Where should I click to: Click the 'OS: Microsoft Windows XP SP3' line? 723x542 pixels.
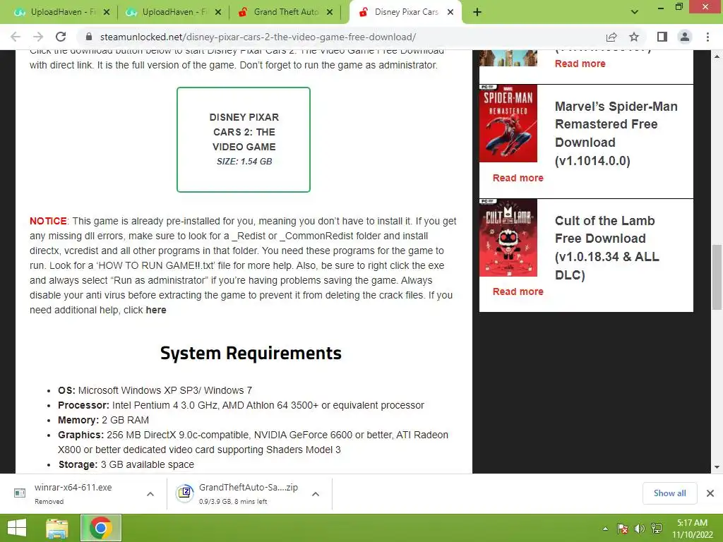click(155, 390)
